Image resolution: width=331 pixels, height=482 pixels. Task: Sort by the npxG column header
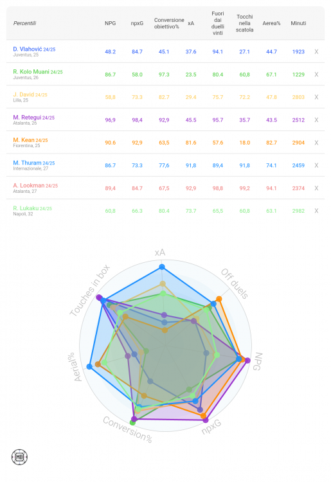coord(137,23)
